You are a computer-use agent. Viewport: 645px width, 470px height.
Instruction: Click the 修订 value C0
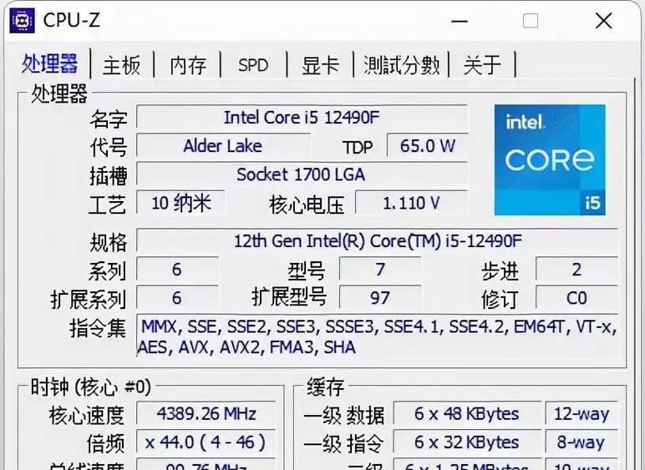(x=576, y=298)
